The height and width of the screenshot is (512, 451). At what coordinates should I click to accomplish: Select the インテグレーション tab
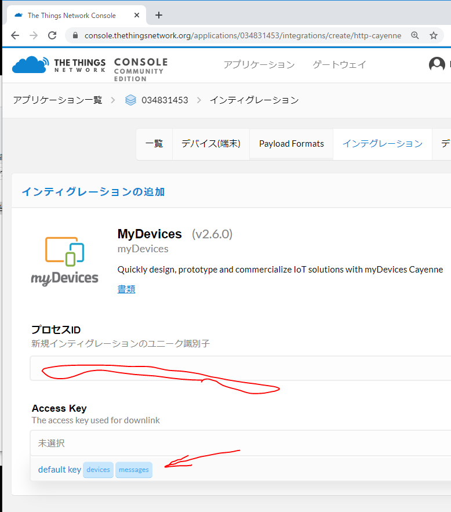click(x=383, y=144)
